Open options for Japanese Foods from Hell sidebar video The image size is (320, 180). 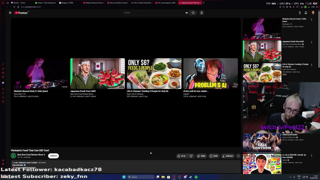point(311,42)
